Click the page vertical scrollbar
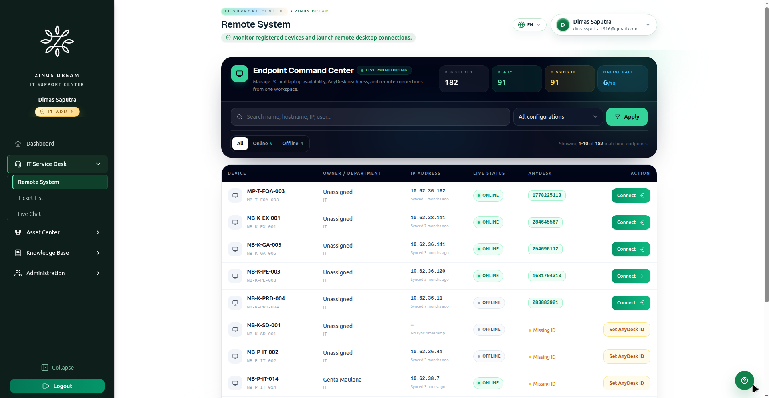769x398 pixels. click(x=767, y=154)
